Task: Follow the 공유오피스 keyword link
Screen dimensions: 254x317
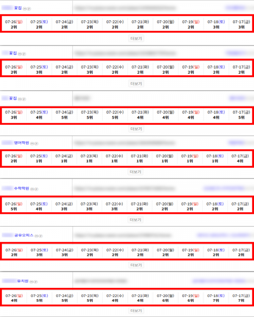Action: 24,235
